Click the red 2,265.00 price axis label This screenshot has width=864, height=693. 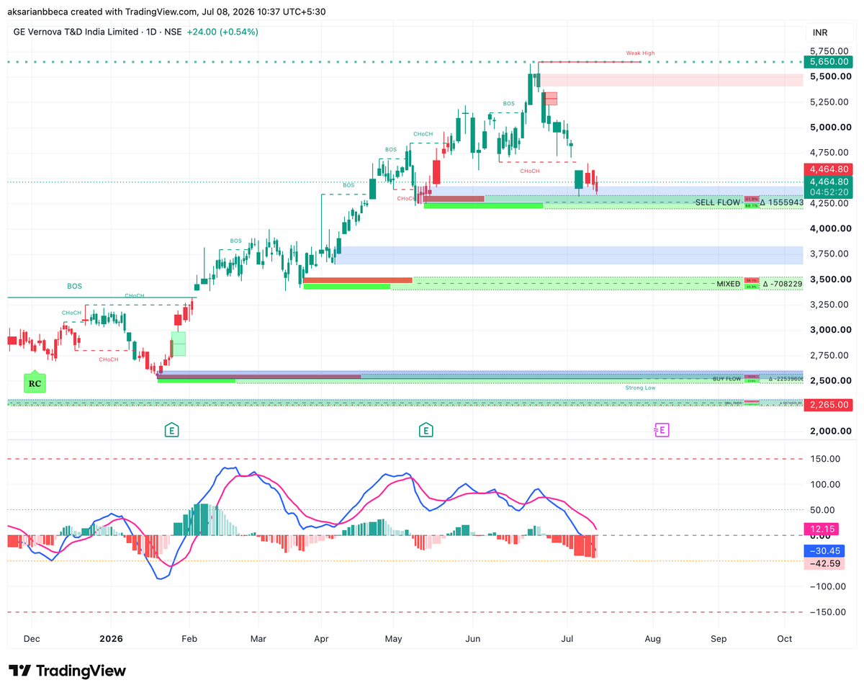[827, 405]
